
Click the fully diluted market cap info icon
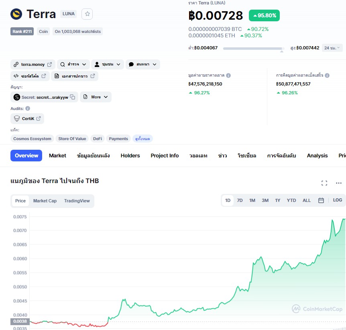(x=327, y=75)
